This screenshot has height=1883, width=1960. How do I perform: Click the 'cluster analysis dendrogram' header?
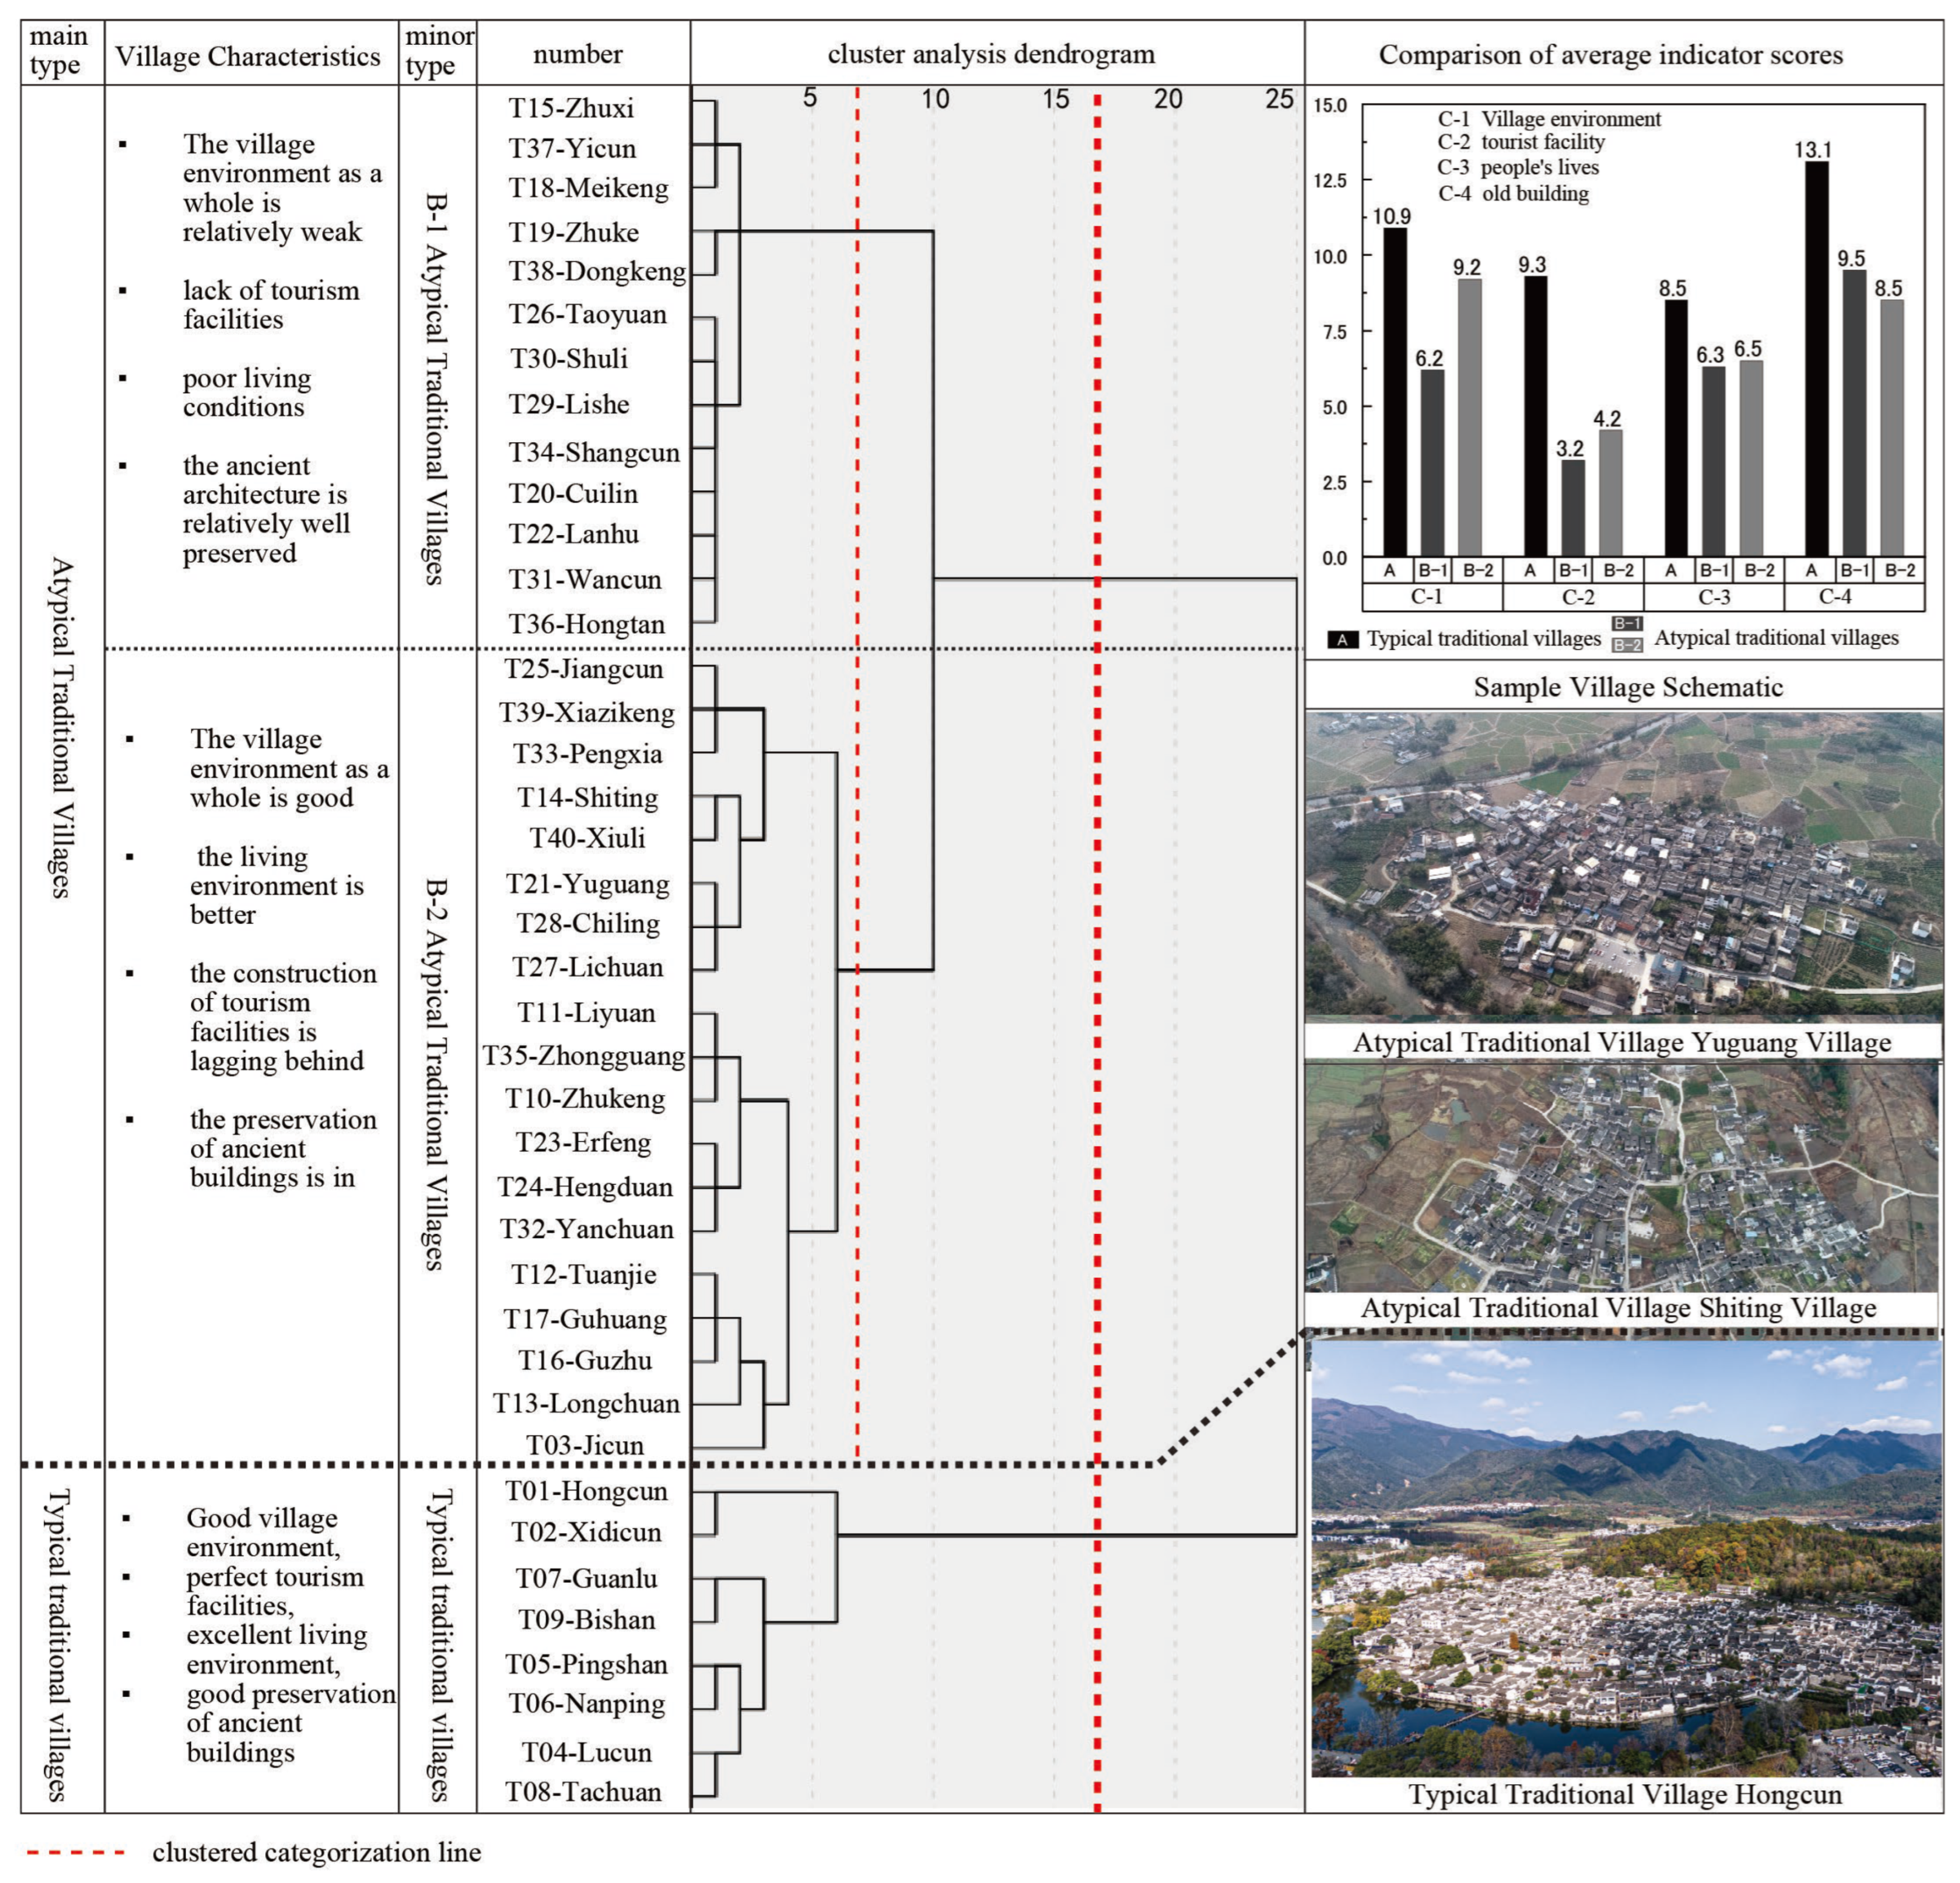pyautogui.click(x=991, y=54)
